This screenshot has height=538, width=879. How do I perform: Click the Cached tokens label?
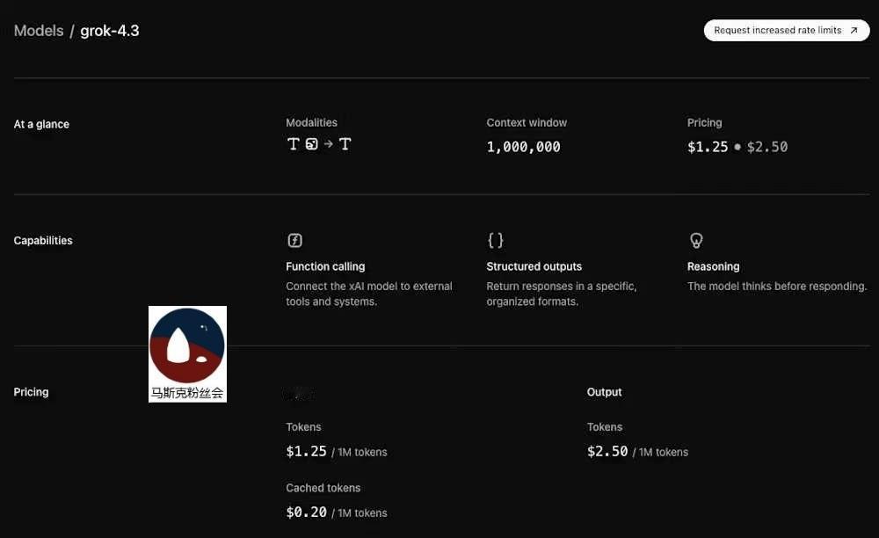pos(323,488)
